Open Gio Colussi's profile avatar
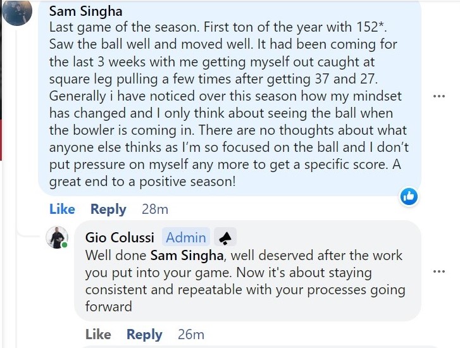460x348 pixels. point(57,237)
